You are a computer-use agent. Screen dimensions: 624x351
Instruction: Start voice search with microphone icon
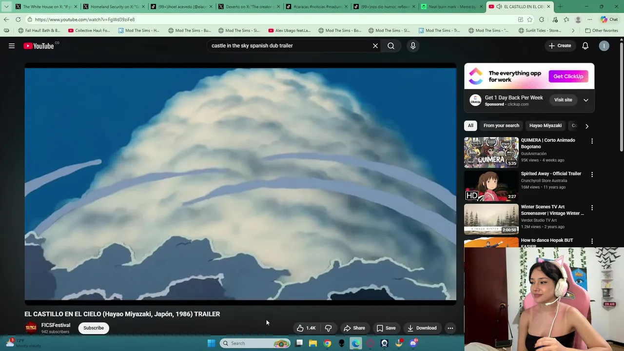413,46
